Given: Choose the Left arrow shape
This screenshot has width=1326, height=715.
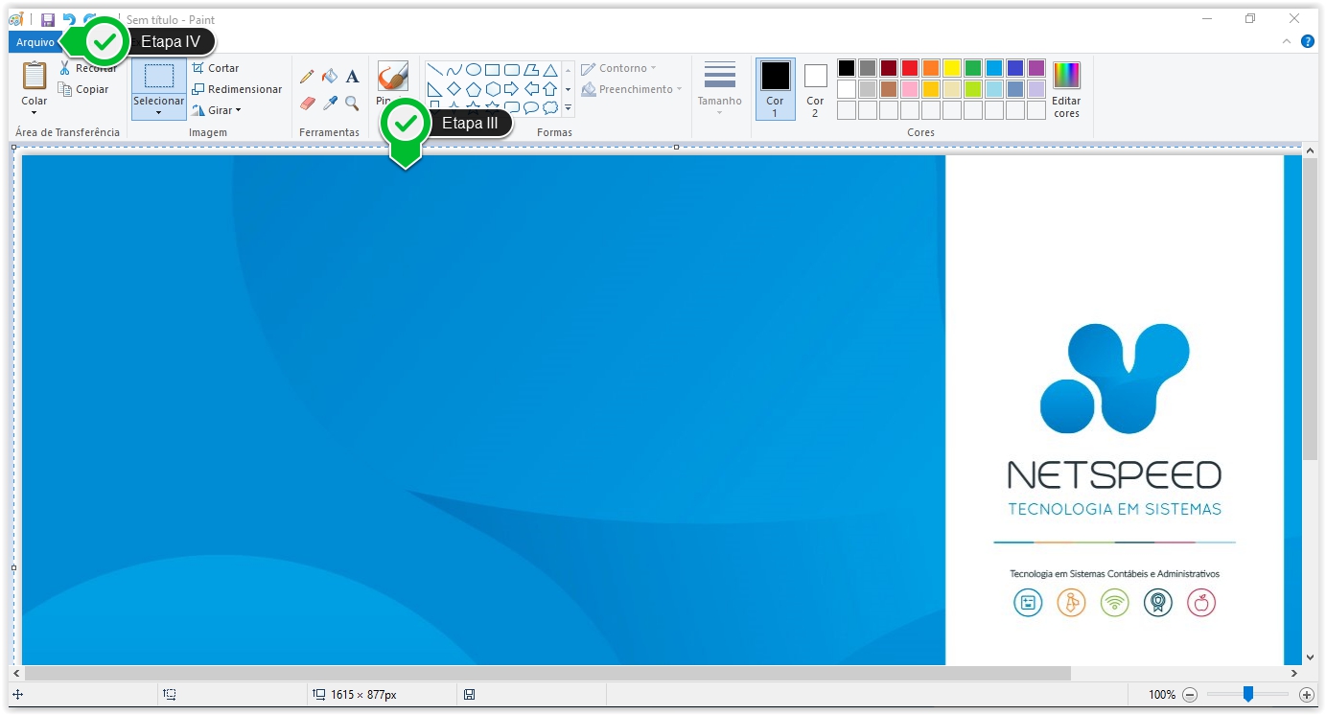Looking at the screenshot, I should [x=530, y=89].
